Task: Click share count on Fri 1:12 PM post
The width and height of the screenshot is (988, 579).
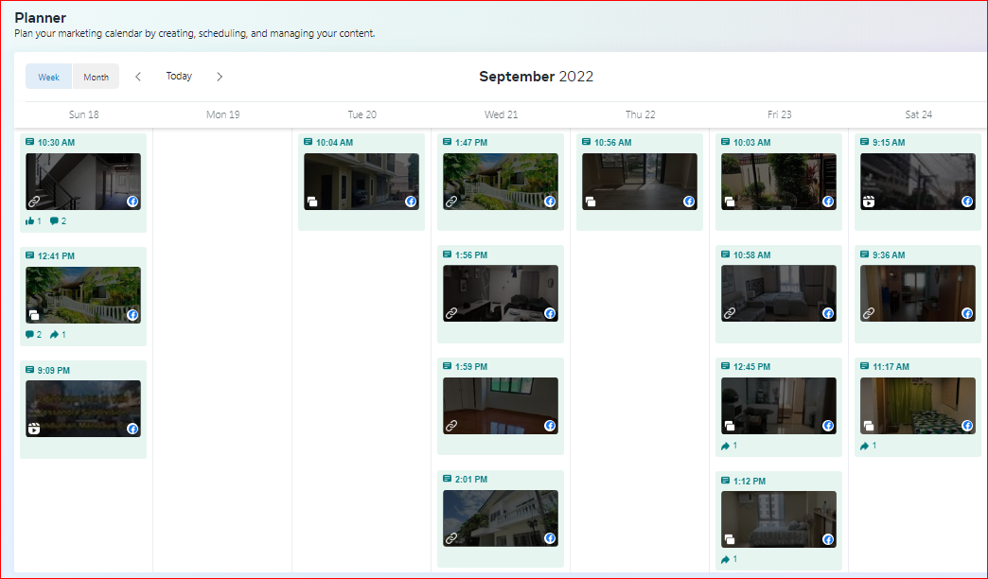Action: pyautogui.click(x=729, y=559)
